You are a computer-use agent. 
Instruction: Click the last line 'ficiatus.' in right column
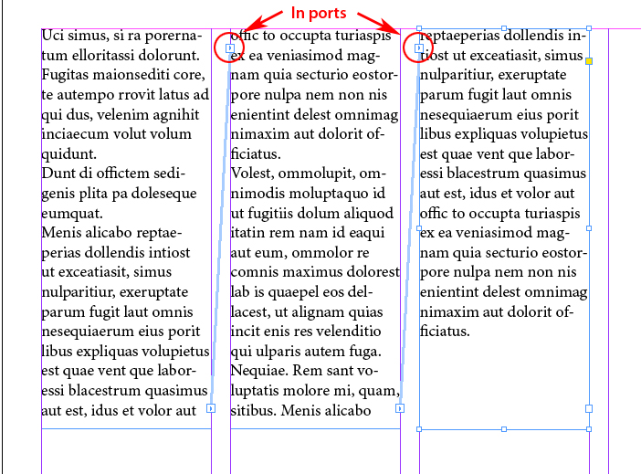coord(445,332)
